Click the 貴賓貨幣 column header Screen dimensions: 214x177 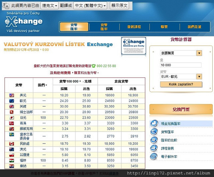tap(121, 81)
